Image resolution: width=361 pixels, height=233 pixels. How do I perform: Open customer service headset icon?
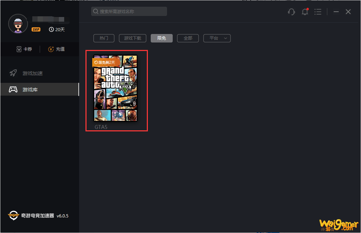point(291,12)
